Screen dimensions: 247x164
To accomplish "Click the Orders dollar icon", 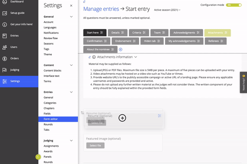I will click(5, 59).
